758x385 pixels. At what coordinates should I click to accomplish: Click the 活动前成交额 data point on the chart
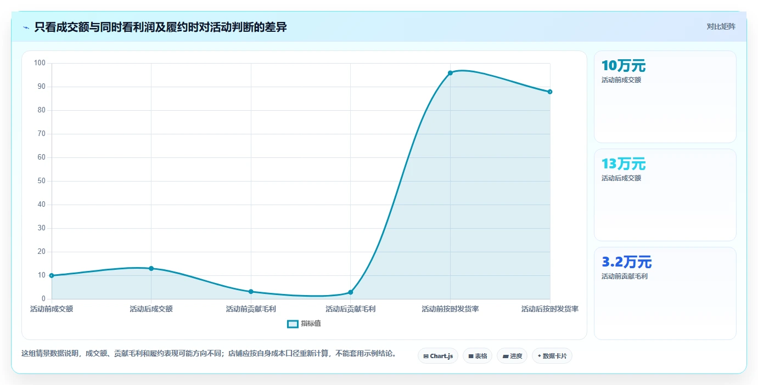(52, 275)
